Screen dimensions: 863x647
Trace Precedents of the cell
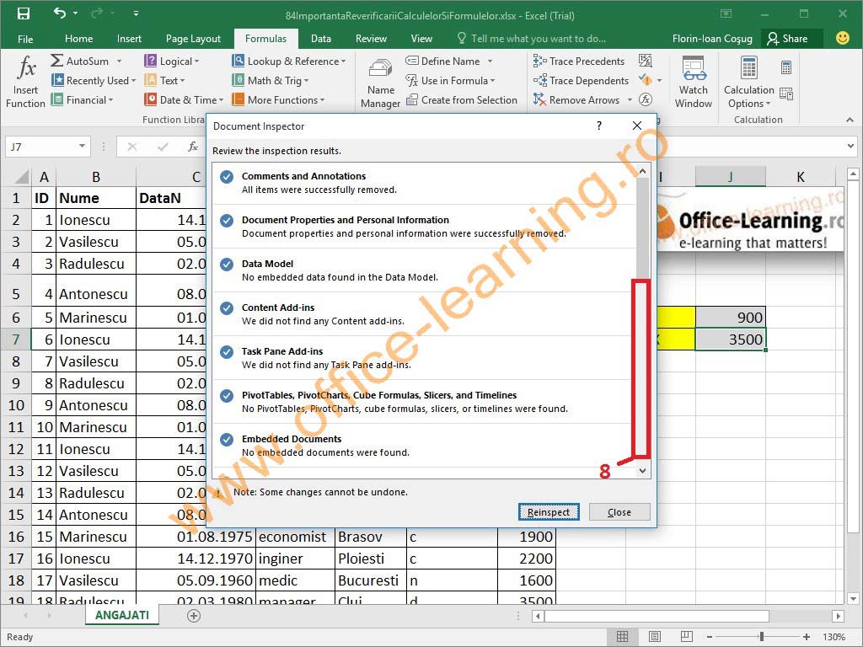pyautogui.click(x=578, y=61)
